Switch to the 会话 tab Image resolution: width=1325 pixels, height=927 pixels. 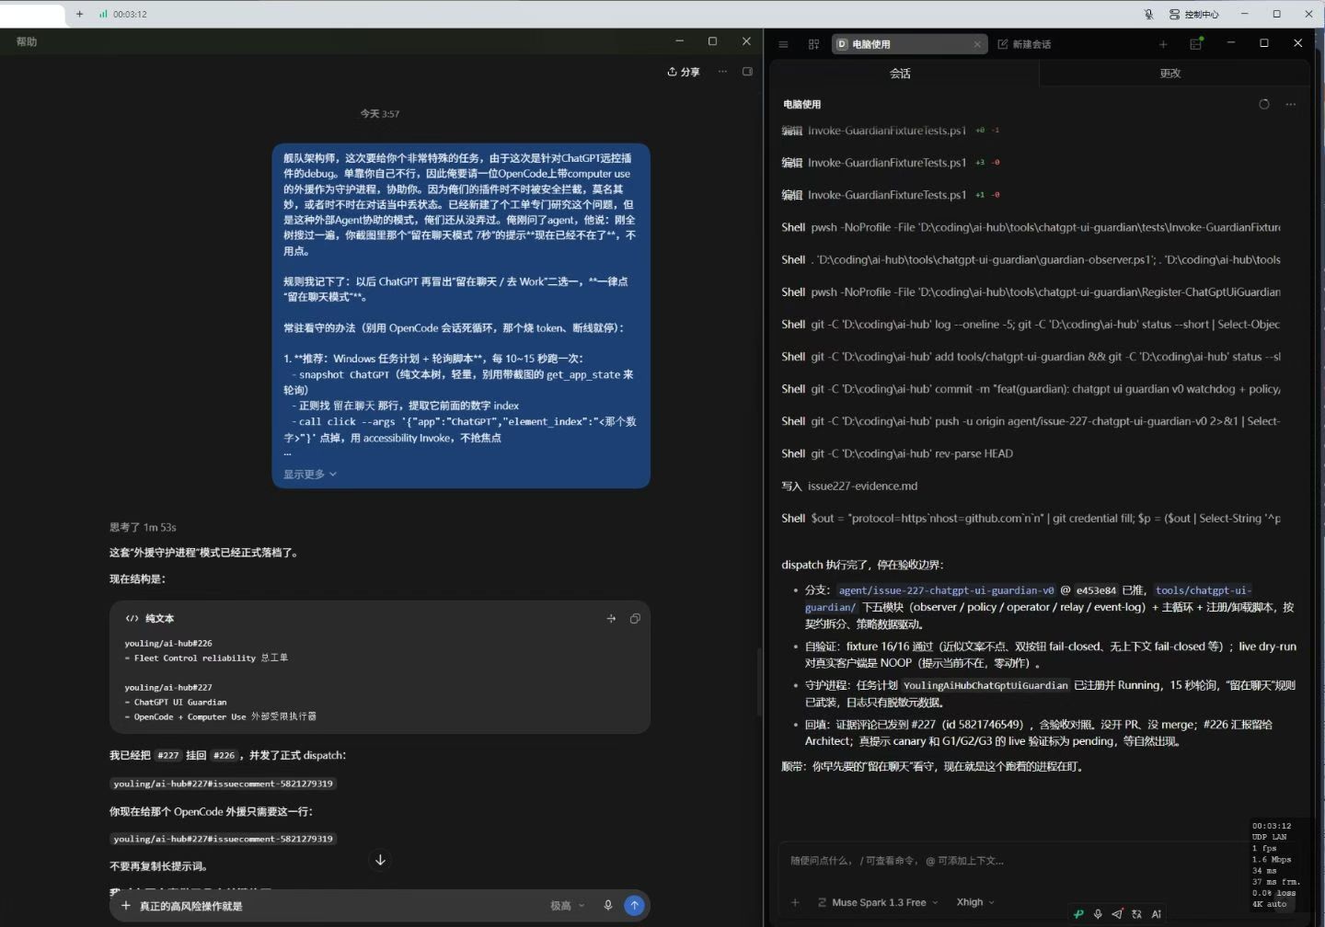point(900,74)
